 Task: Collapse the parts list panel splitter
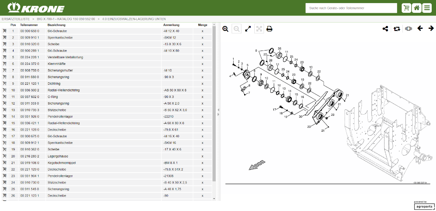[x=218, y=112]
